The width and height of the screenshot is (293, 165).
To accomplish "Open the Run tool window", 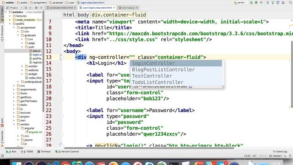I will 11,152.
